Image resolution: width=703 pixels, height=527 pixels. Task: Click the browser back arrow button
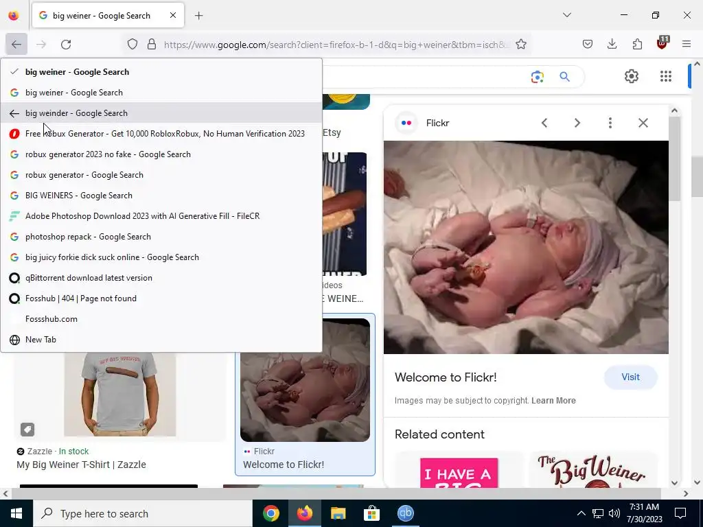16,44
